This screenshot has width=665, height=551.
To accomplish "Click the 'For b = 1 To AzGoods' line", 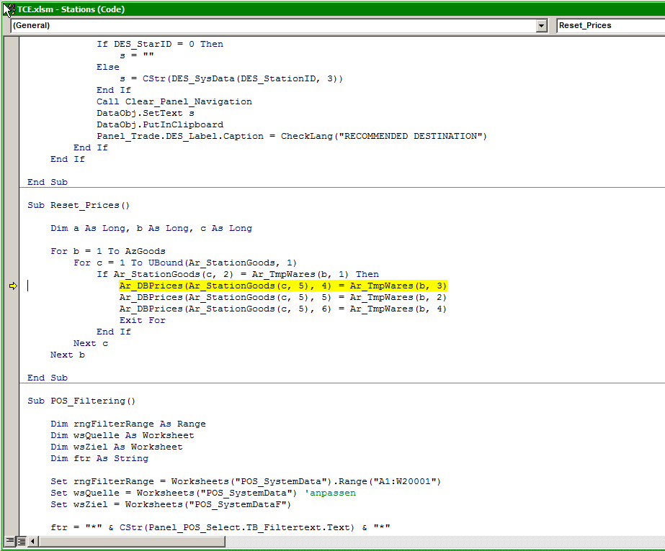I will click(x=108, y=251).
